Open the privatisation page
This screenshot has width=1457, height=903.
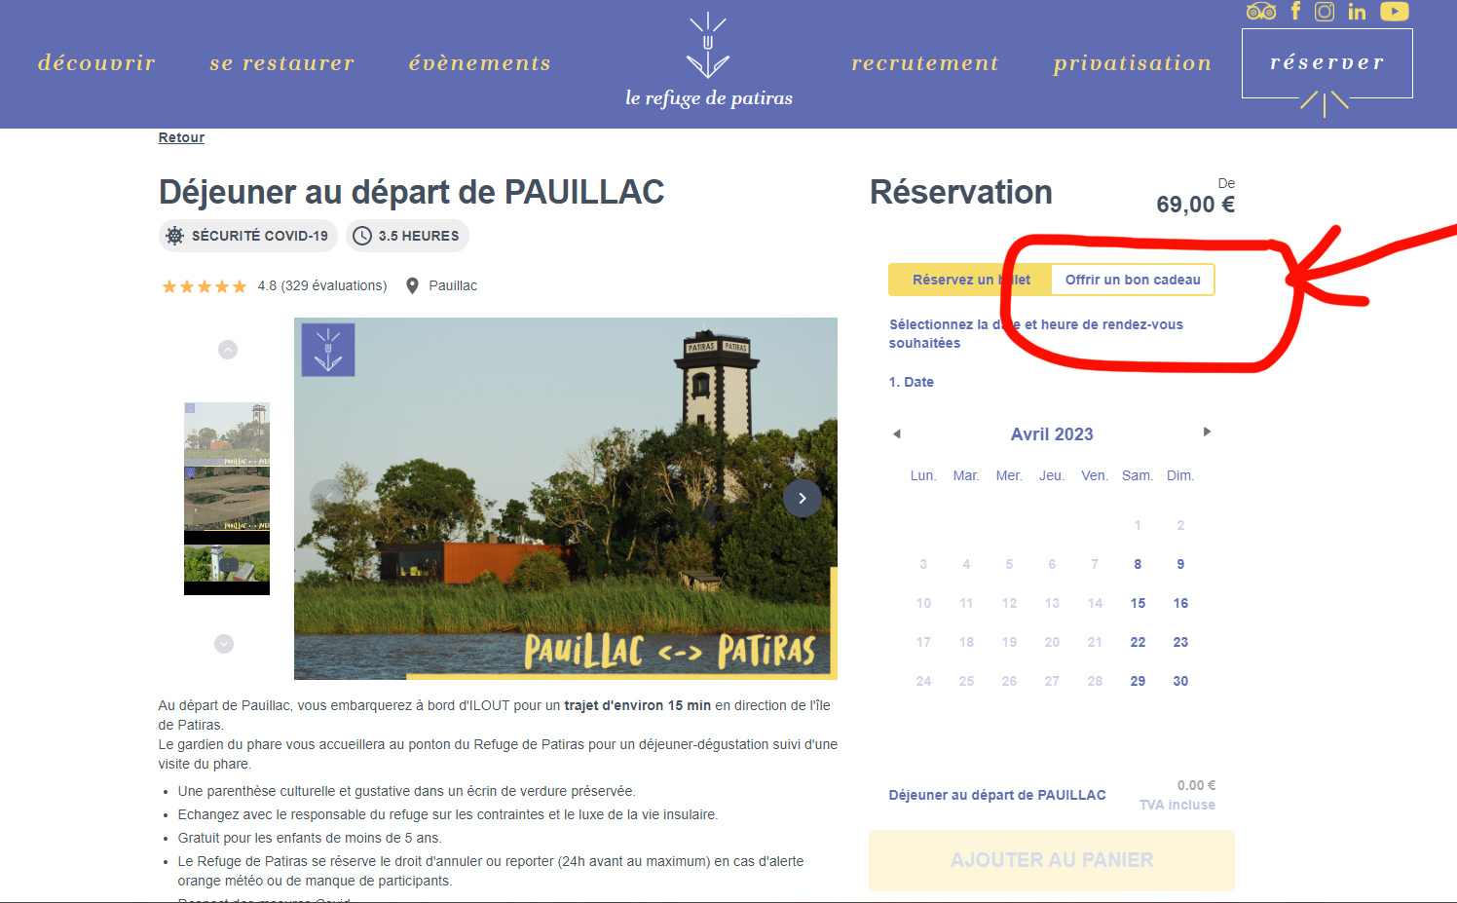pos(1133,63)
